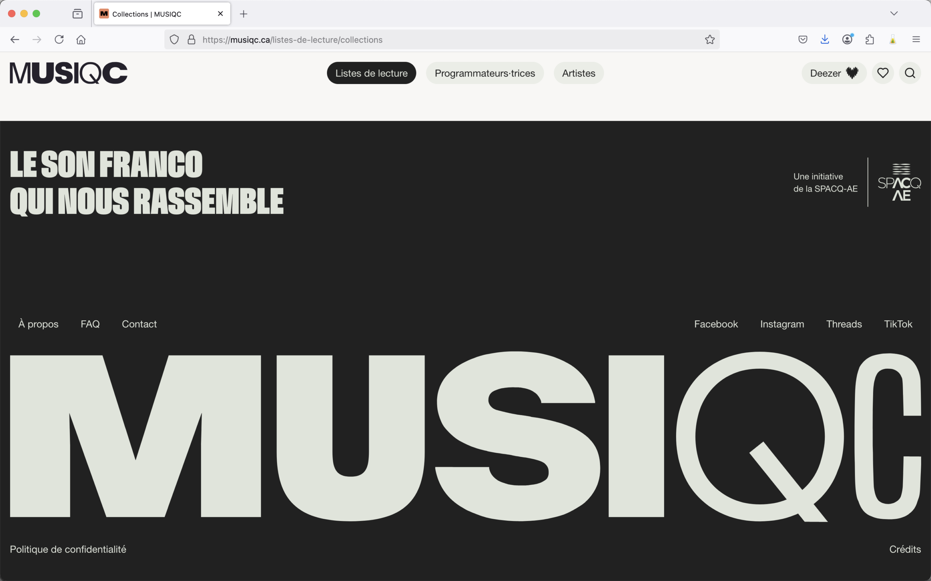931x581 pixels.
Task: Go back with the browser back arrow
Action: (x=15, y=40)
